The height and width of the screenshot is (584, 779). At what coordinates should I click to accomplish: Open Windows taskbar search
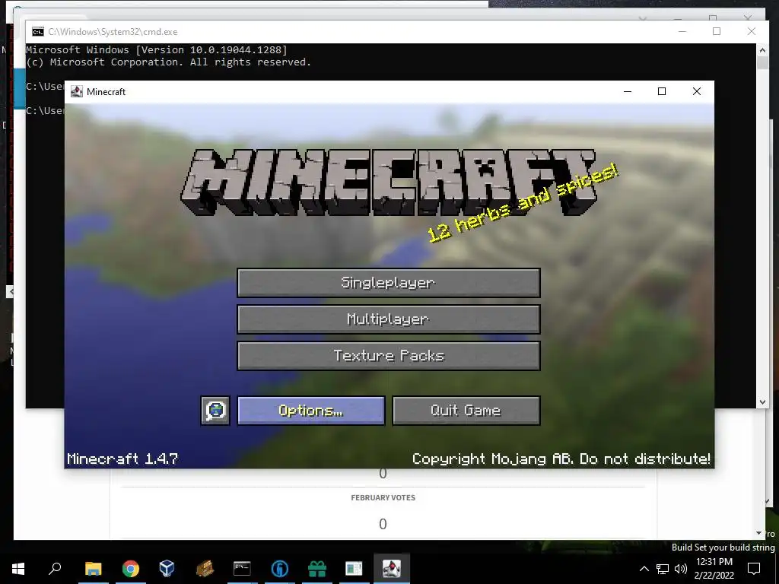click(x=55, y=568)
